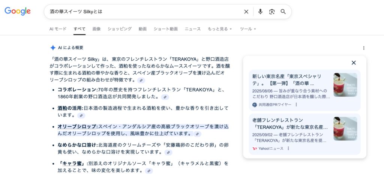Open three-dot menu for 共同通信PRワイヤー source

pos(296,105)
